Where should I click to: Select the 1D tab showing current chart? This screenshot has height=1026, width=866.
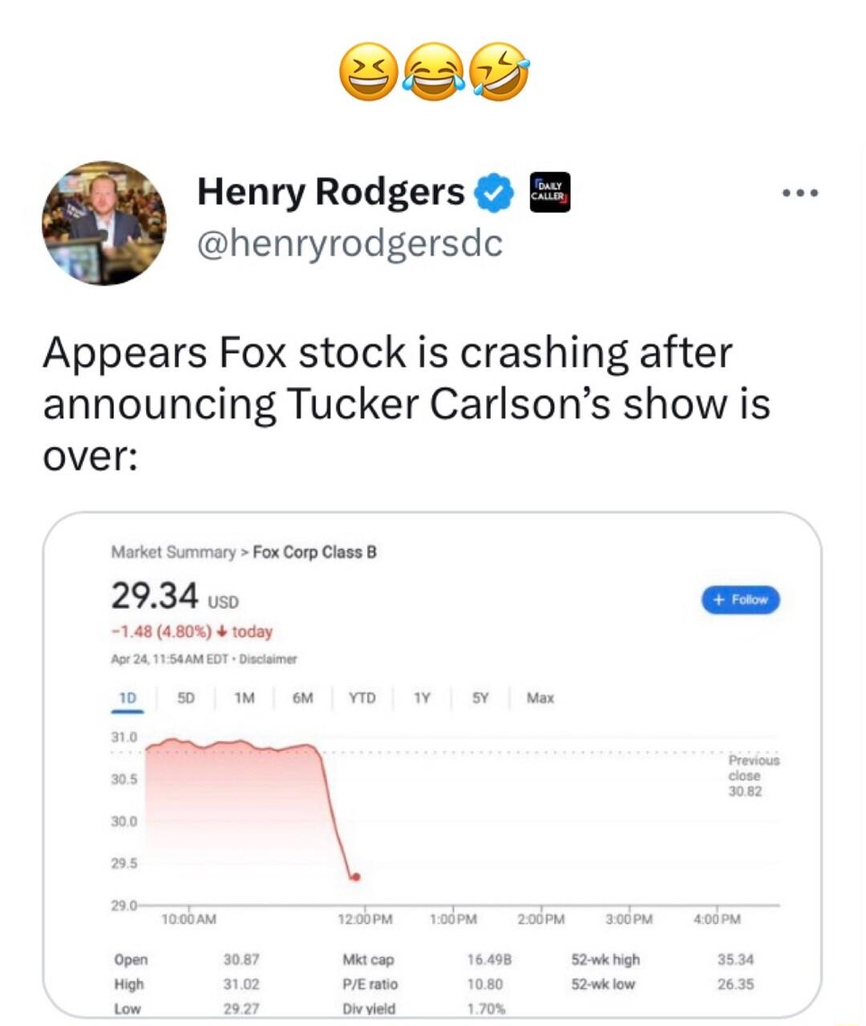(130, 698)
